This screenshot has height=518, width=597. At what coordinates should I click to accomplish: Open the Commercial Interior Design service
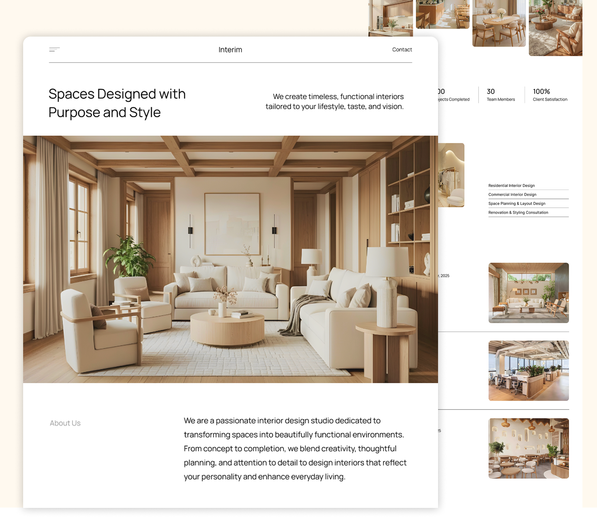click(x=512, y=194)
